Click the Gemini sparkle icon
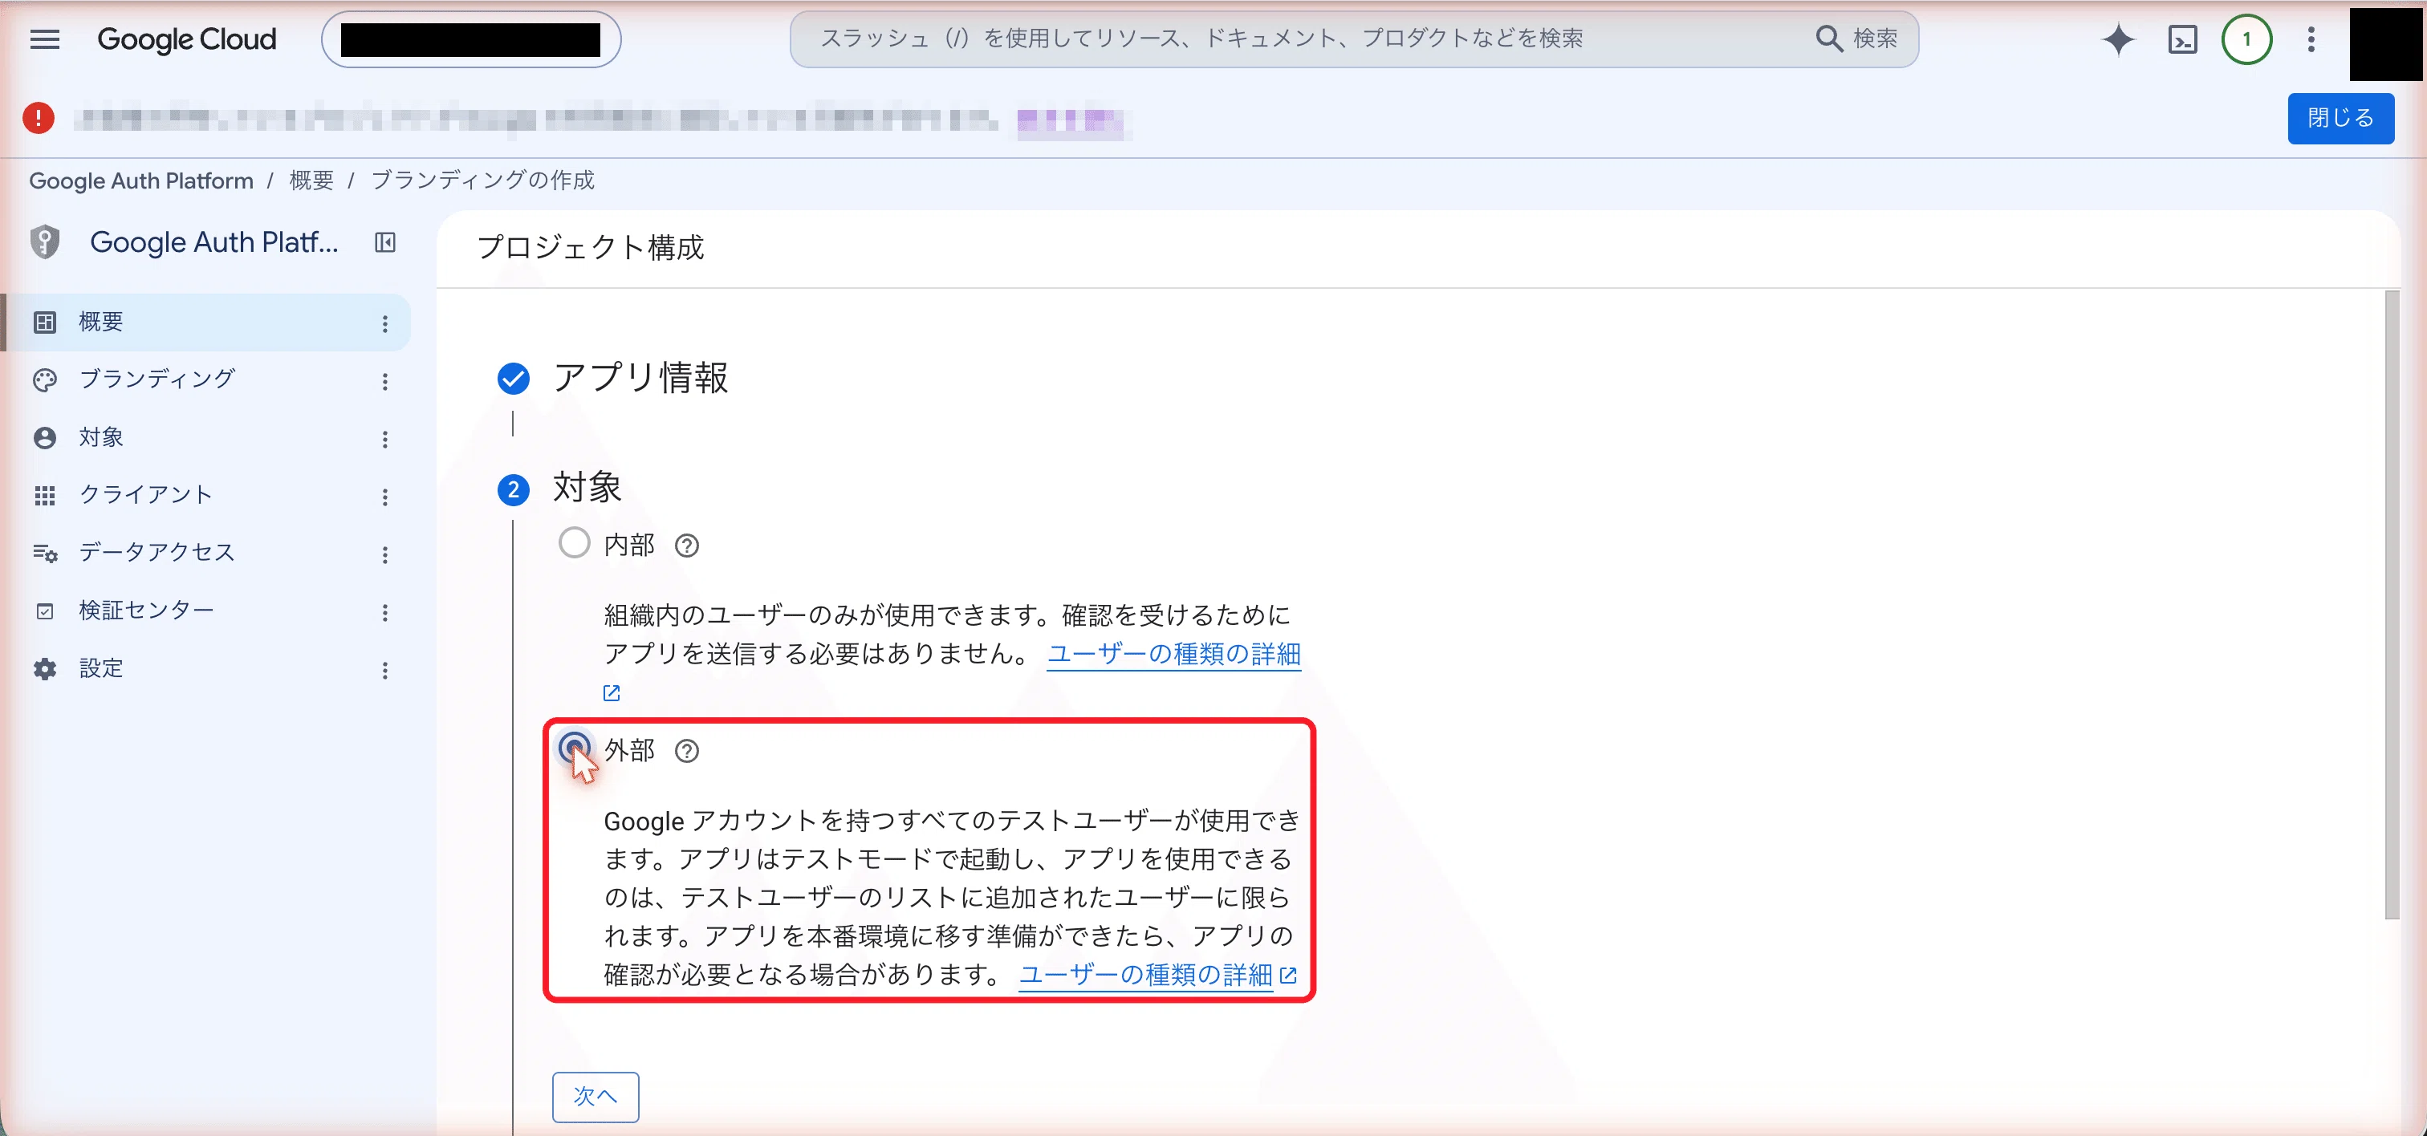 [2118, 39]
